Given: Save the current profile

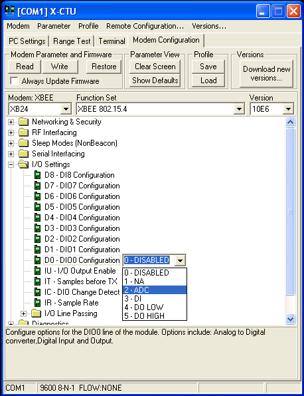Looking at the screenshot, I should pos(208,67).
